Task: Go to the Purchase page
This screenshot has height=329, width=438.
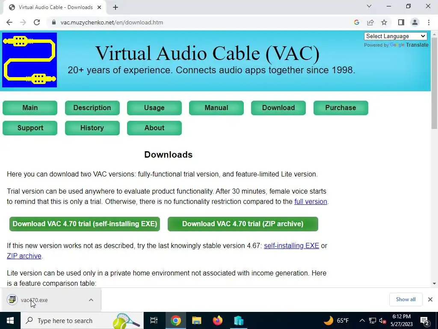Action: click(340, 108)
